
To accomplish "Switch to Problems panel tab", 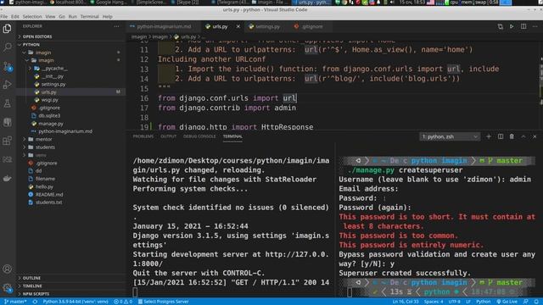I will point(143,136).
